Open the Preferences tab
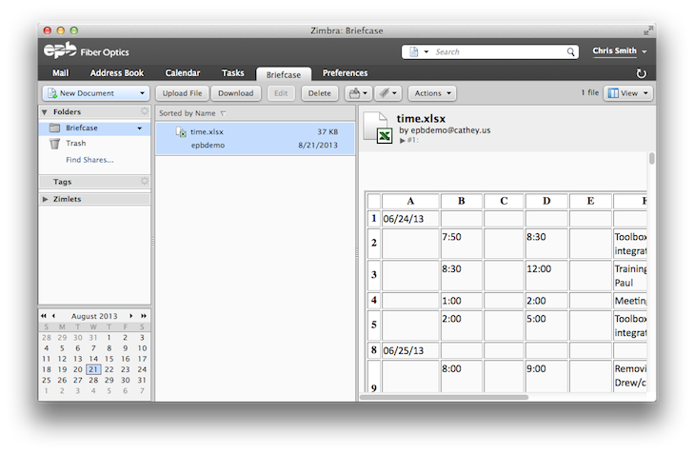This screenshot has height=454, width=694. 345,73
